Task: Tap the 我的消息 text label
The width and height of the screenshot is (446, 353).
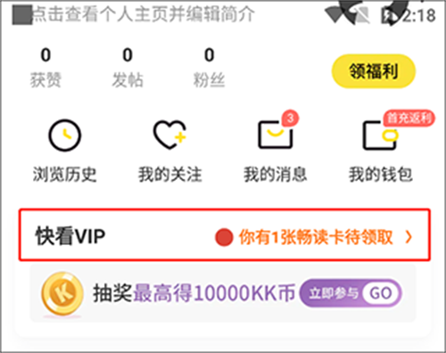Action: 276,174
